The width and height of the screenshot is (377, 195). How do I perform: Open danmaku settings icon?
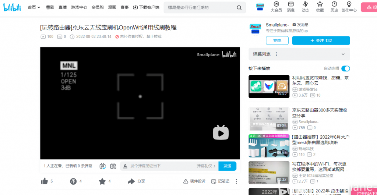113,166
